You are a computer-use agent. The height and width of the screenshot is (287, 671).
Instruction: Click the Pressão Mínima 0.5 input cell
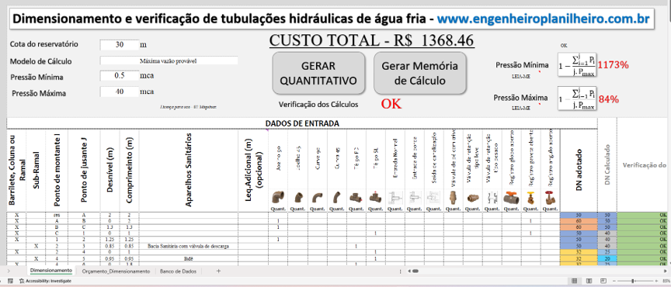coord(120,77)
